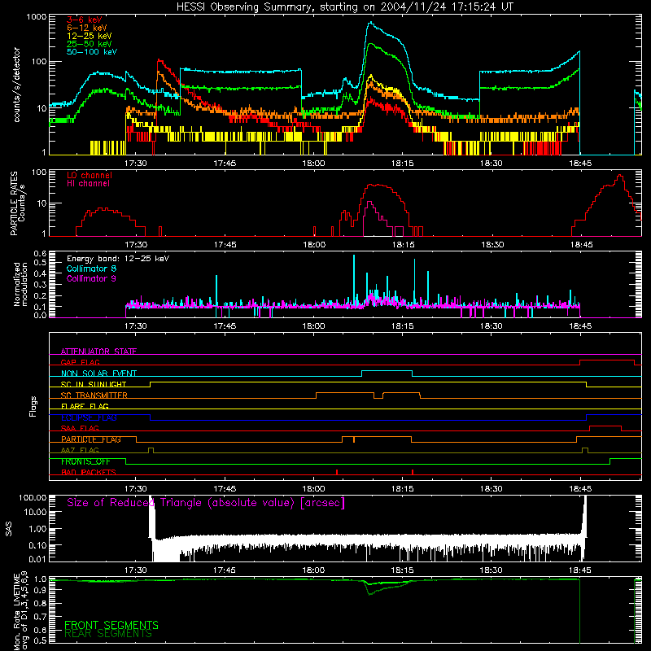Screen dimensions: 651x651
Task: Click the counts/s/detector axis label
Action: pos(16,85)
